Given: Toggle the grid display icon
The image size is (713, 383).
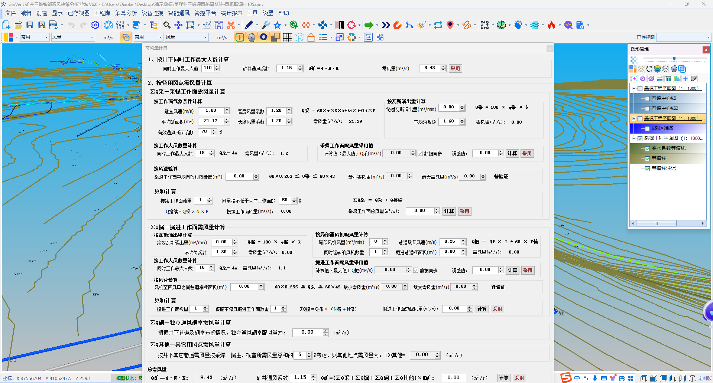Looking at the screenshot, I should (287, 37).
